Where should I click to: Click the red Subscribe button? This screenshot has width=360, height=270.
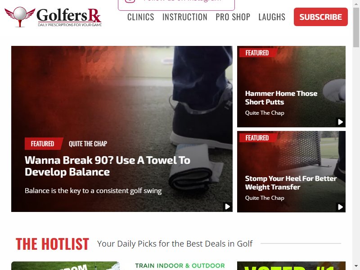tap(321, 17)
